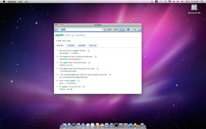The height and width of the screenshot is (129, 206).
Task: Play audio for "cooking apple pies" sentence
Action: (x=110, y=75)
